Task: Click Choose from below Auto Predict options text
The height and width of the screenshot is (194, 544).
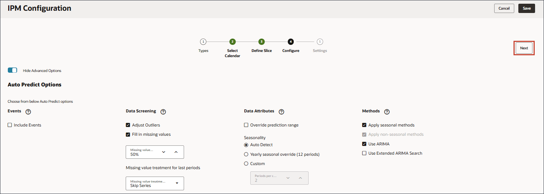Action: pyautogui.click(x=40, y=101)
